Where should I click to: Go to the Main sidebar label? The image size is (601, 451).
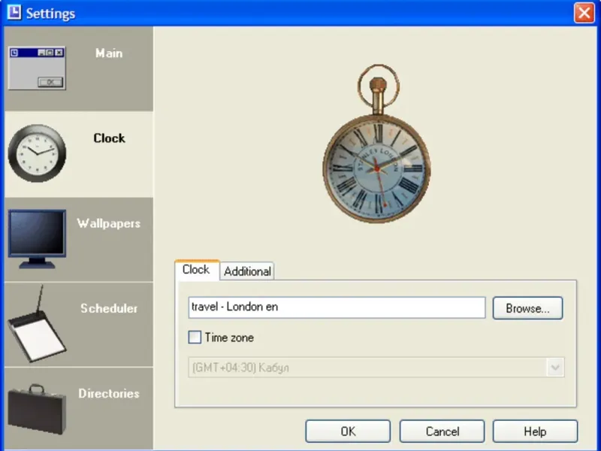point(109,53)
